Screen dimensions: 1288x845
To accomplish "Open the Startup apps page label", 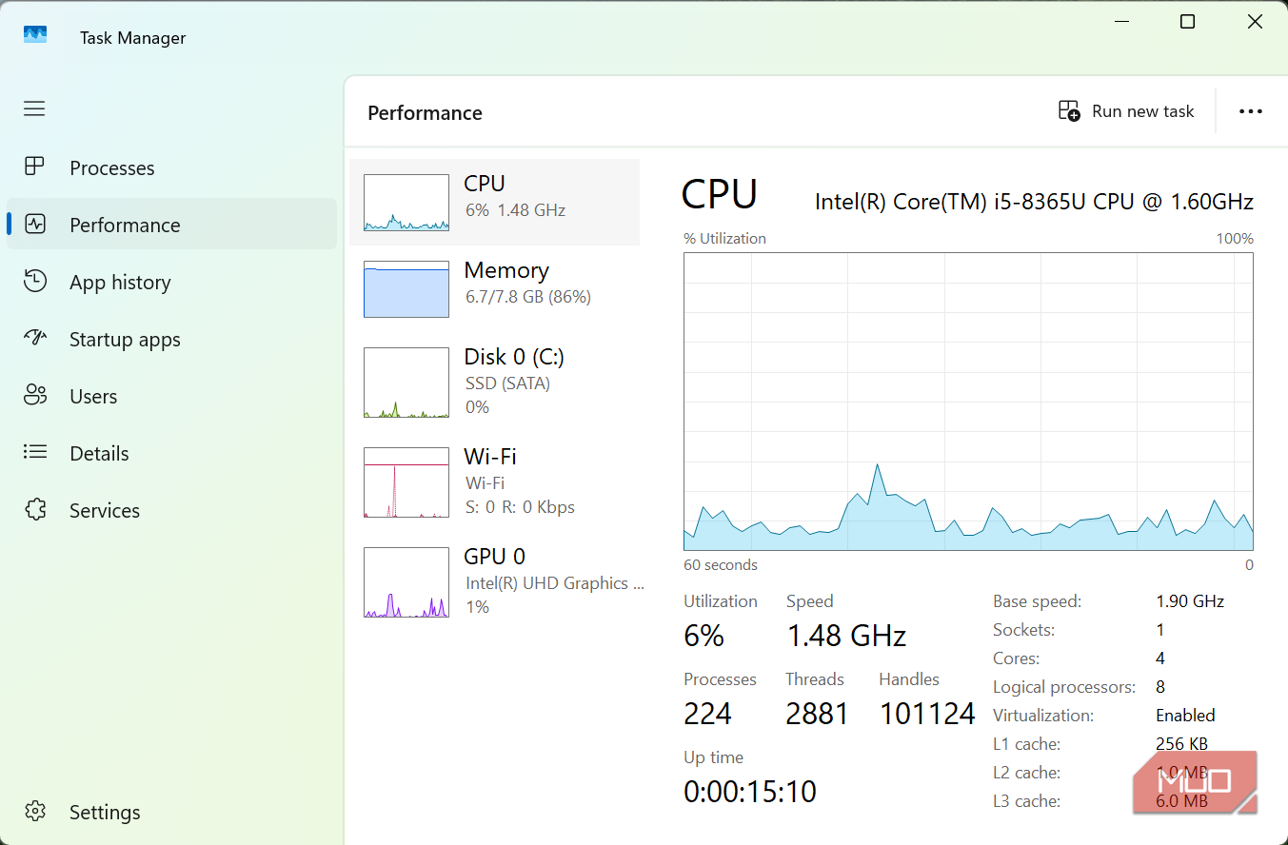I will pyautogui.click(x=125, y=340).
